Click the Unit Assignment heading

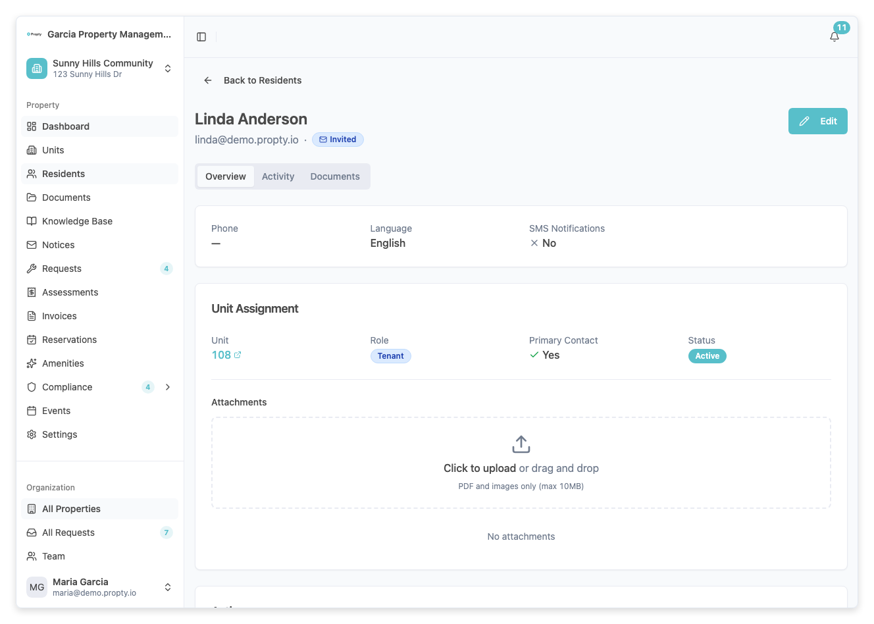(255, 309)
